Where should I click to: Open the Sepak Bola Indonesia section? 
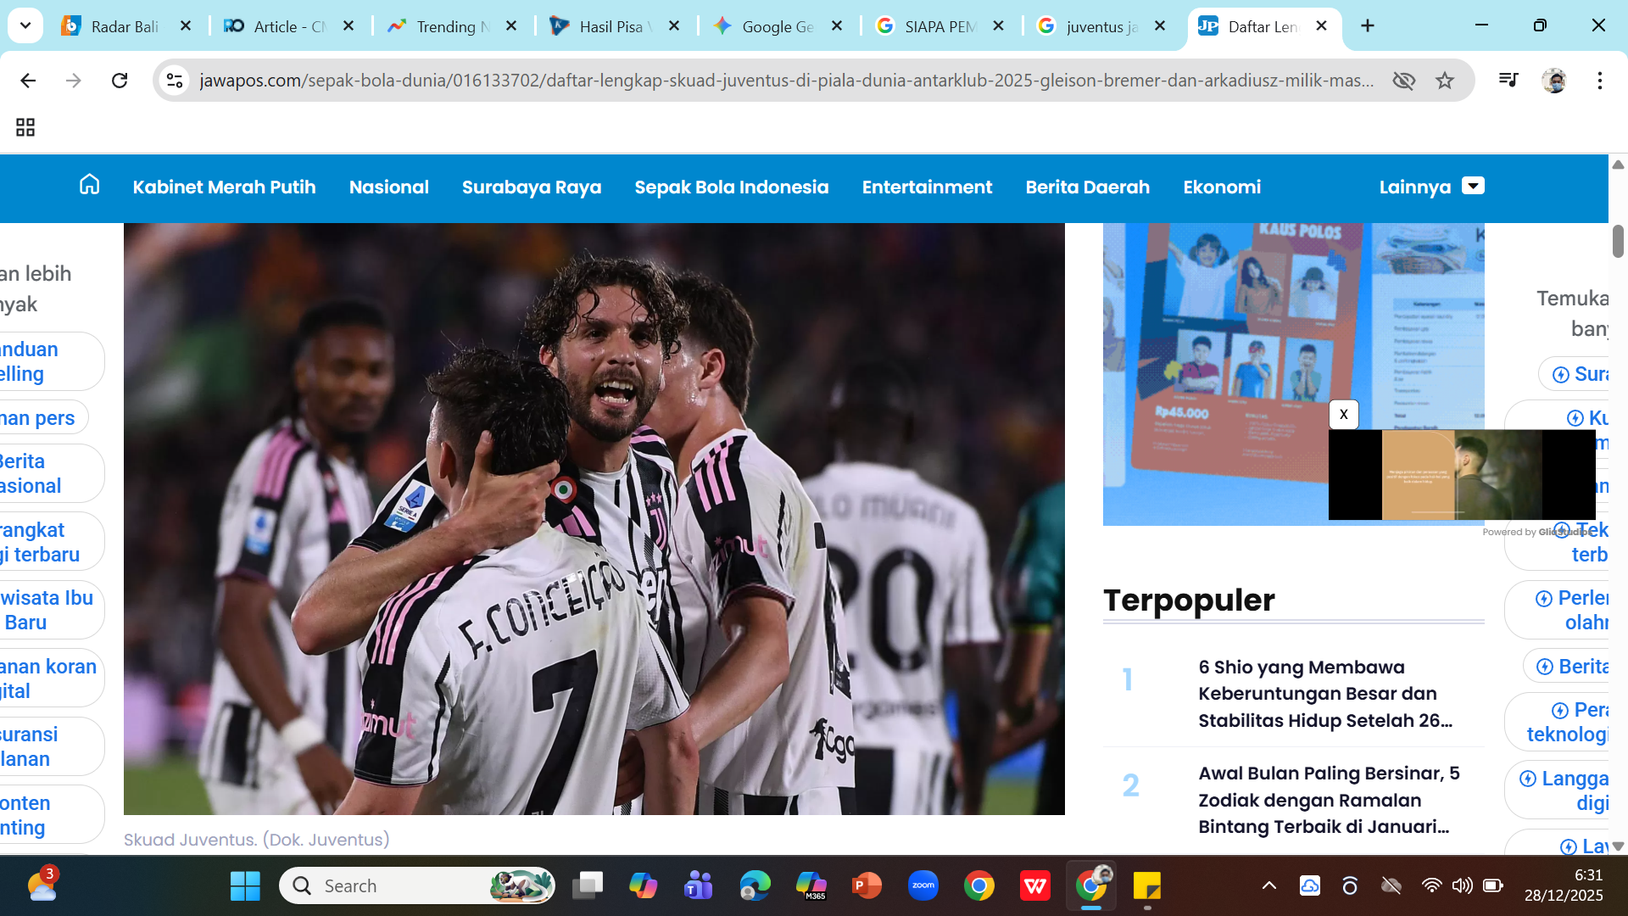pyautogui.click(x=731, y=187)
